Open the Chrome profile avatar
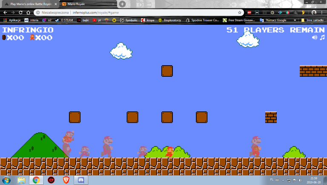Viewport: 327px width, 185px height. click(314, 12)
